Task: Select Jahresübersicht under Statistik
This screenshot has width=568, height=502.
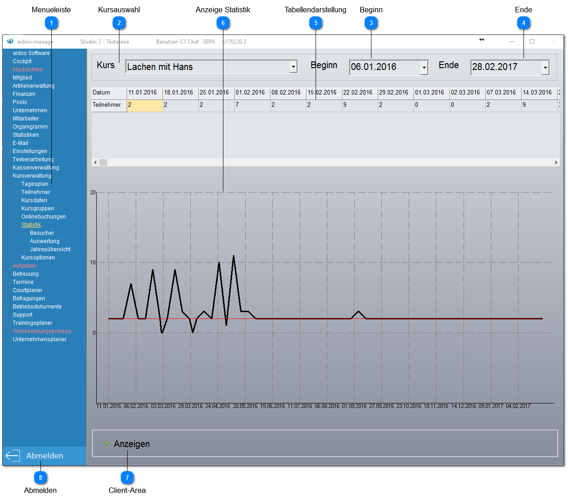Action: pyautogui.click(x=50, y=249)
